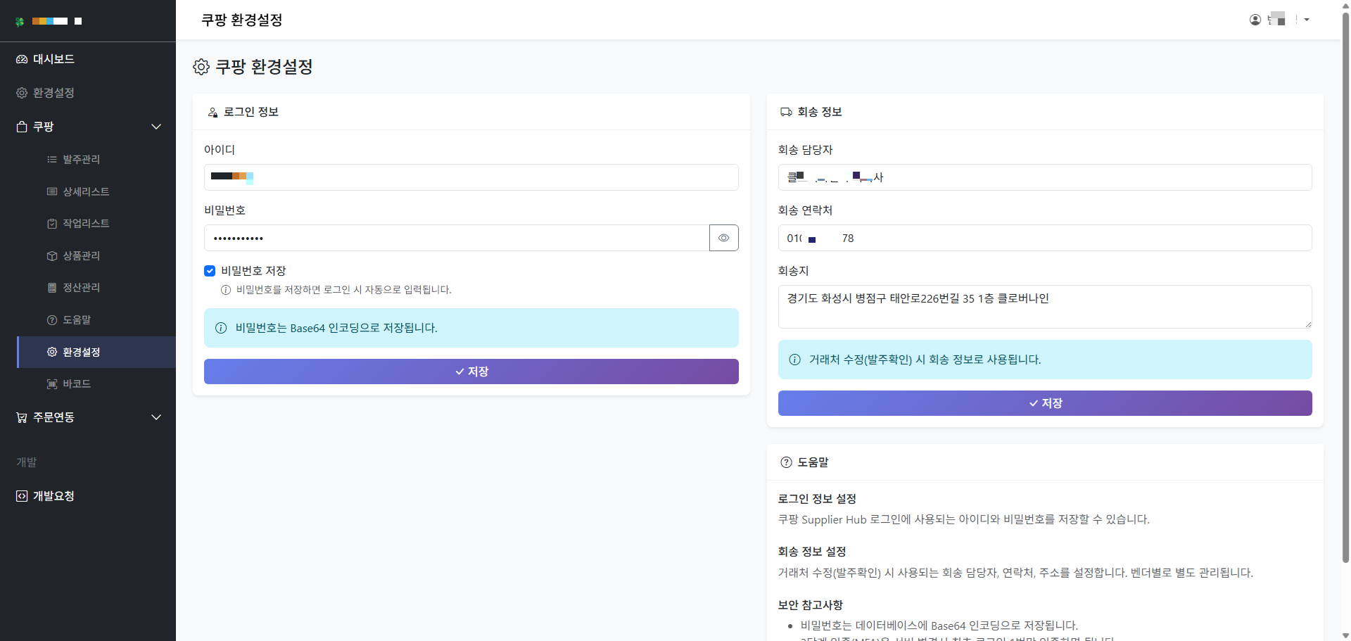Click the 상품관리 box icon

tap(52, 255)
